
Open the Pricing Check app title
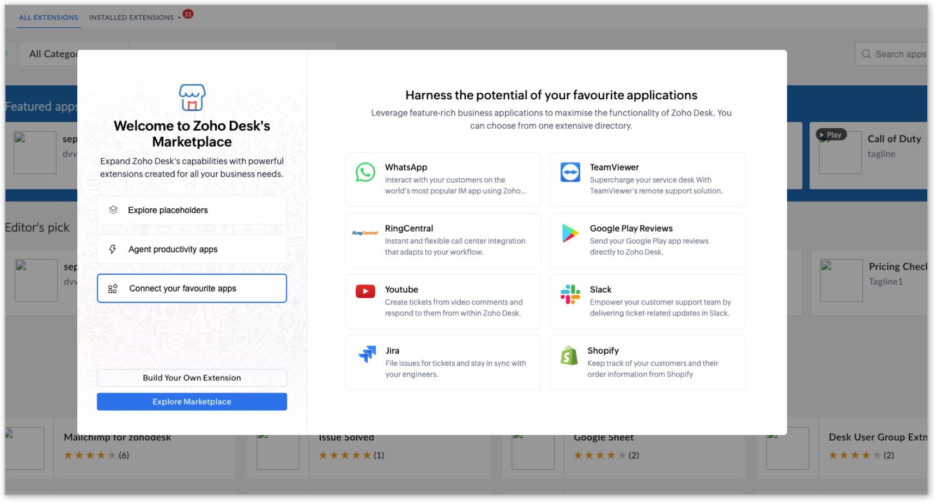898,267
